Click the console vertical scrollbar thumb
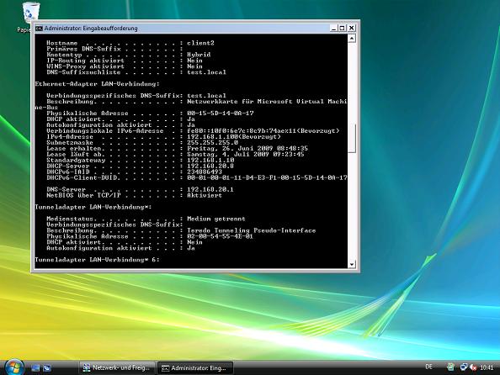500x375 pixels. point(351,138)
